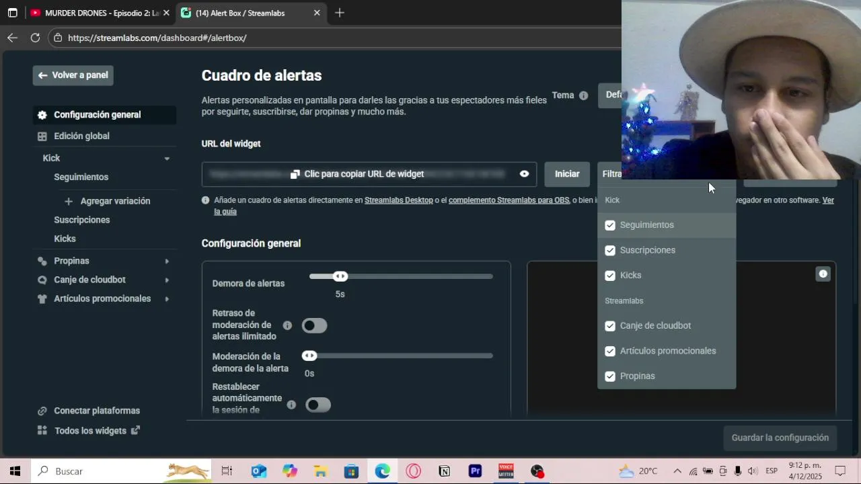Expand Artículos promocionales sidebar arrow

point(167,298)
